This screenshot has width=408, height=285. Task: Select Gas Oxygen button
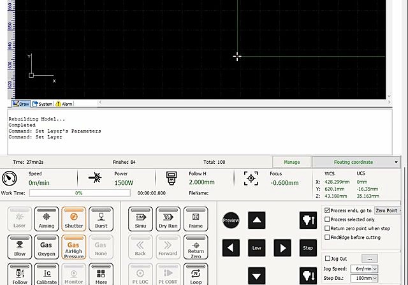click(x=47, y=247)
